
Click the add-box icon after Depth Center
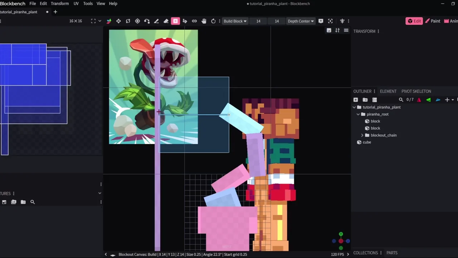321,21
